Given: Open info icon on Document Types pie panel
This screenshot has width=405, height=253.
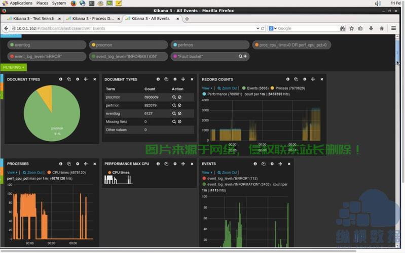Looking at the screenshot, I should coord(61,79).
